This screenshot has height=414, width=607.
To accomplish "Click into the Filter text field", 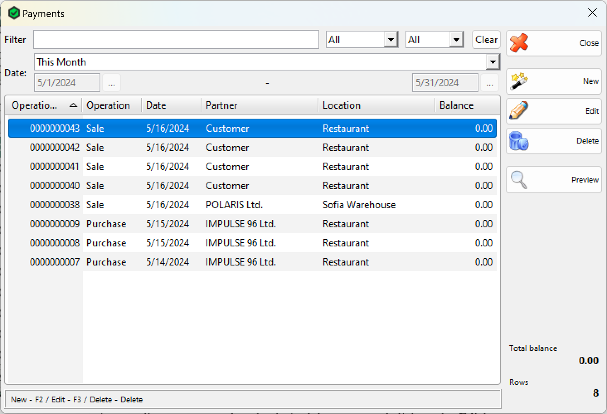I will click(176, 40).
